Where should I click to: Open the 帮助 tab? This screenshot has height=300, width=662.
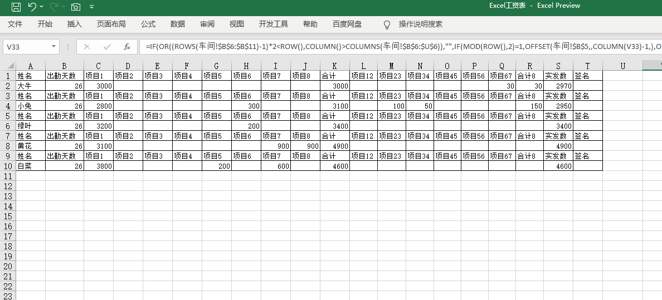click(310, 24)
